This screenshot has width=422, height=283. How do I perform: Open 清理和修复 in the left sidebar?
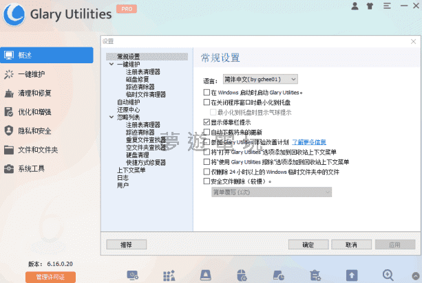(34, 93)
